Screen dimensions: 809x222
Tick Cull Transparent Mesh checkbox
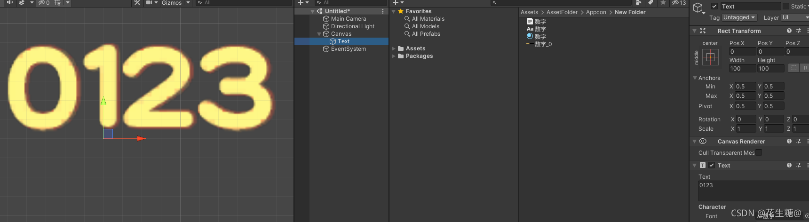pyautogui.click(x=759, y=152)
